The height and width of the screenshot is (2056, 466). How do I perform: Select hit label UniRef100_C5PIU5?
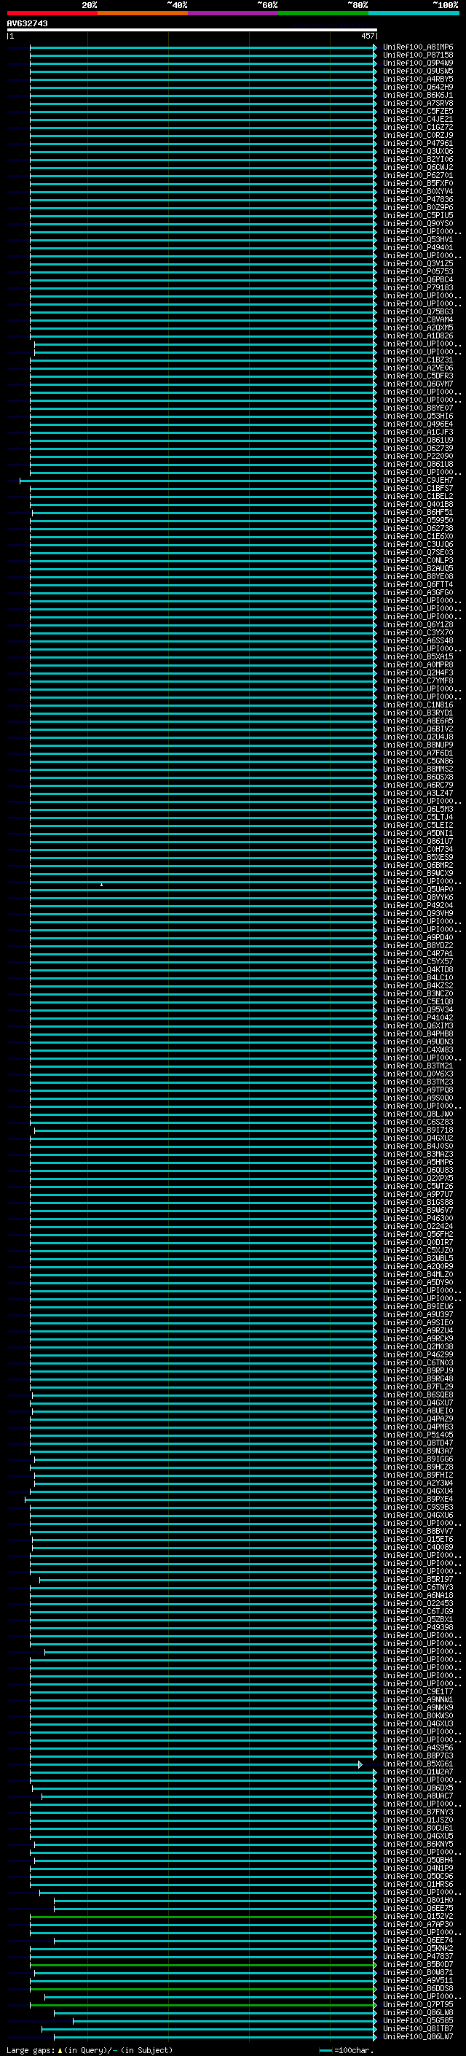click(417, 215)
